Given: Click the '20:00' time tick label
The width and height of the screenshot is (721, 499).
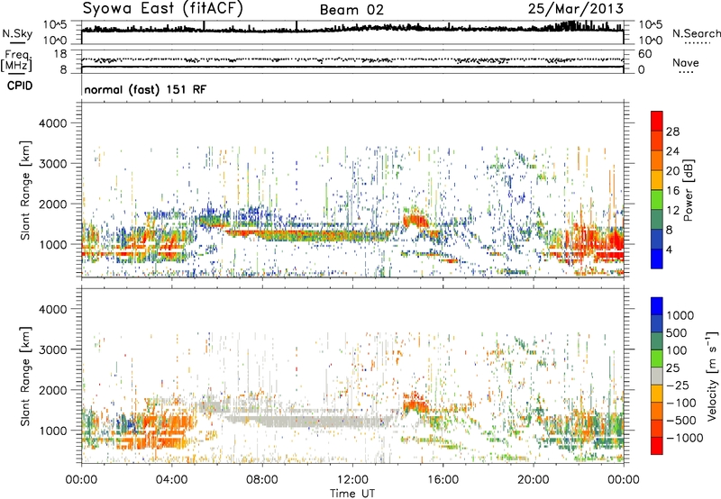Looking at the screenshot, I should 533,480.
